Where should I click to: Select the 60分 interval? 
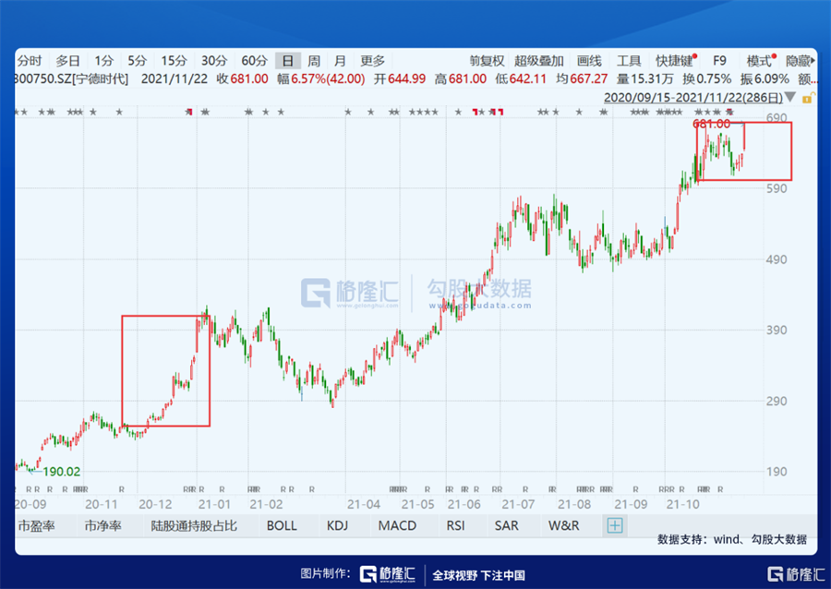click(255, 61)
